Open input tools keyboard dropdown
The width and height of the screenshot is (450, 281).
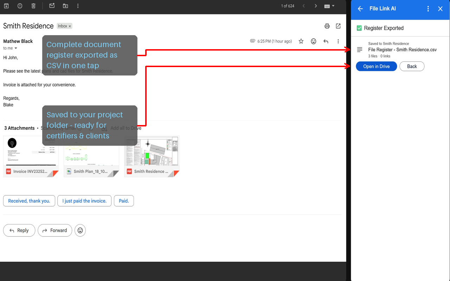329,6
